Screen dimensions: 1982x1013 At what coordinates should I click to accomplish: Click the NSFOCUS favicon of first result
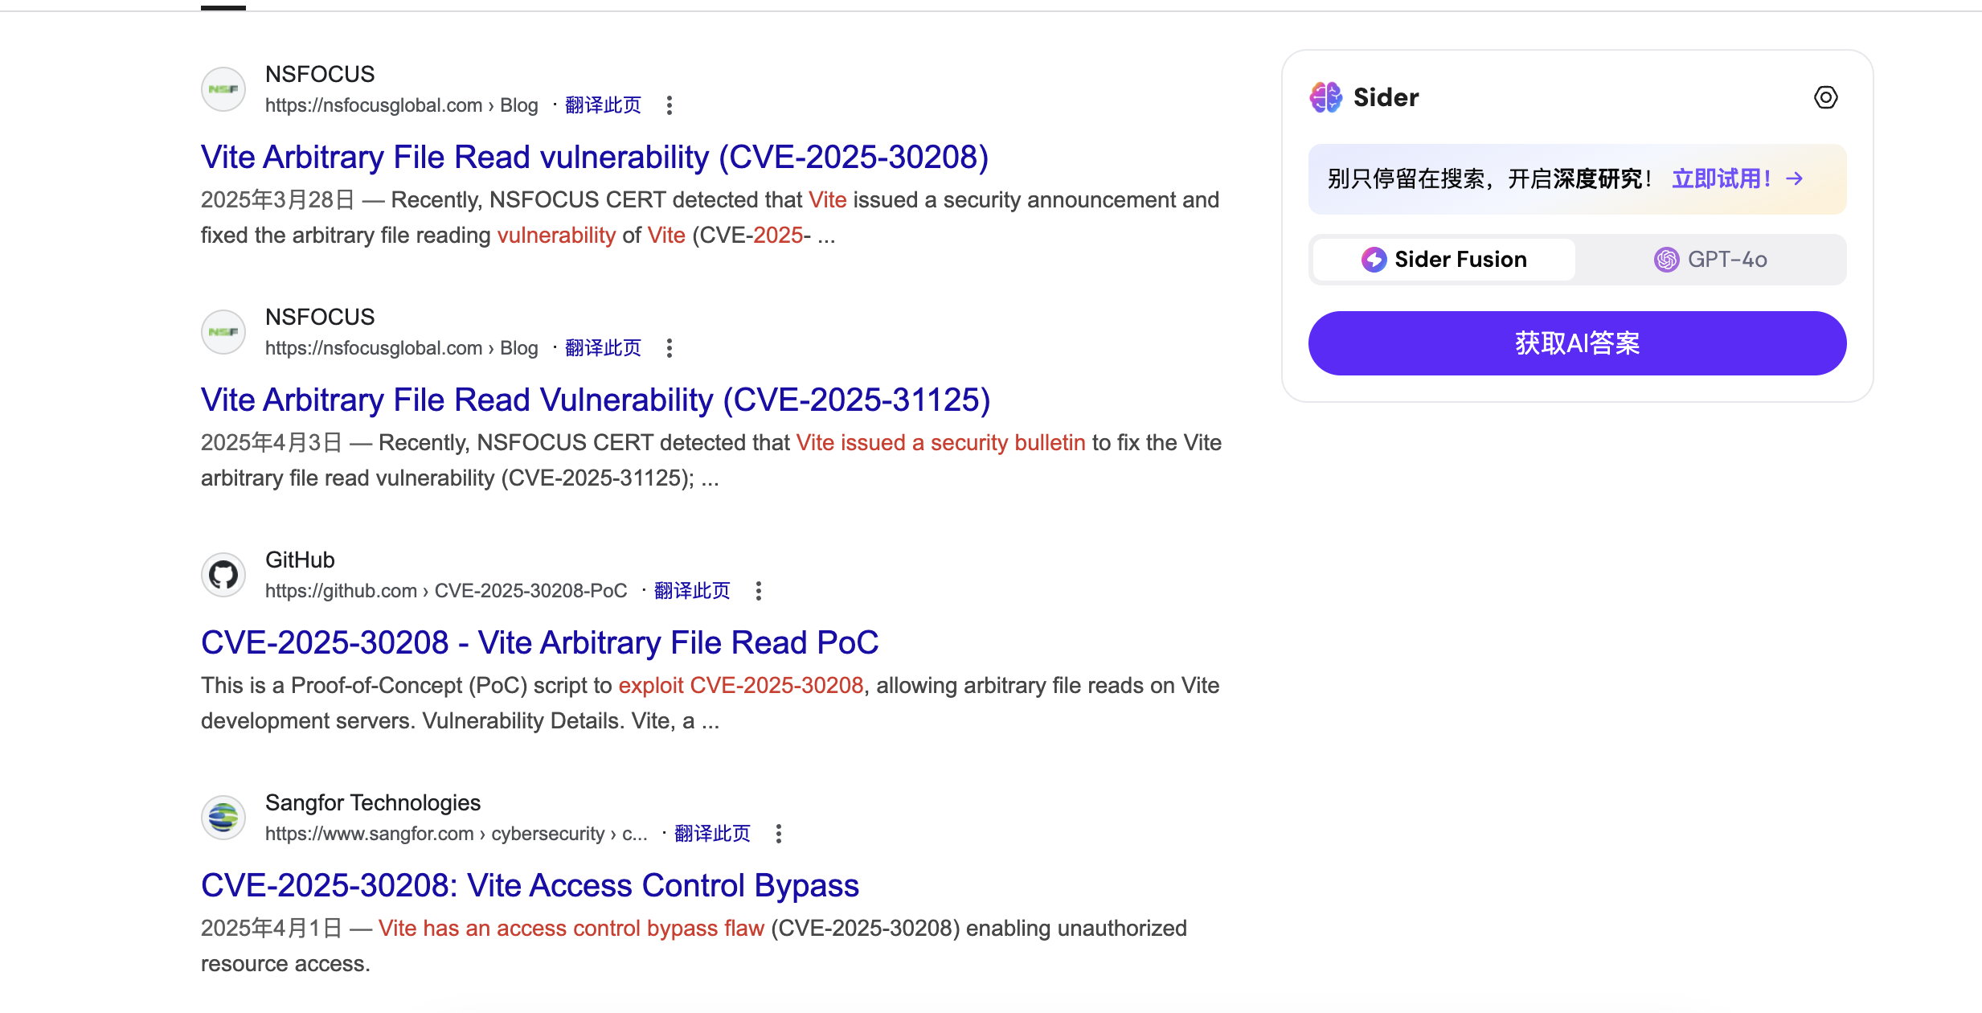[223, 89]
